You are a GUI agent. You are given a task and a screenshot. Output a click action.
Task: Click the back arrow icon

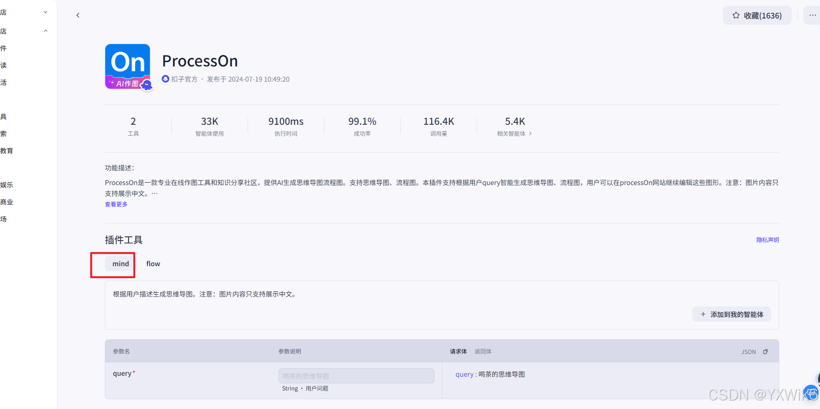(78, 15)
